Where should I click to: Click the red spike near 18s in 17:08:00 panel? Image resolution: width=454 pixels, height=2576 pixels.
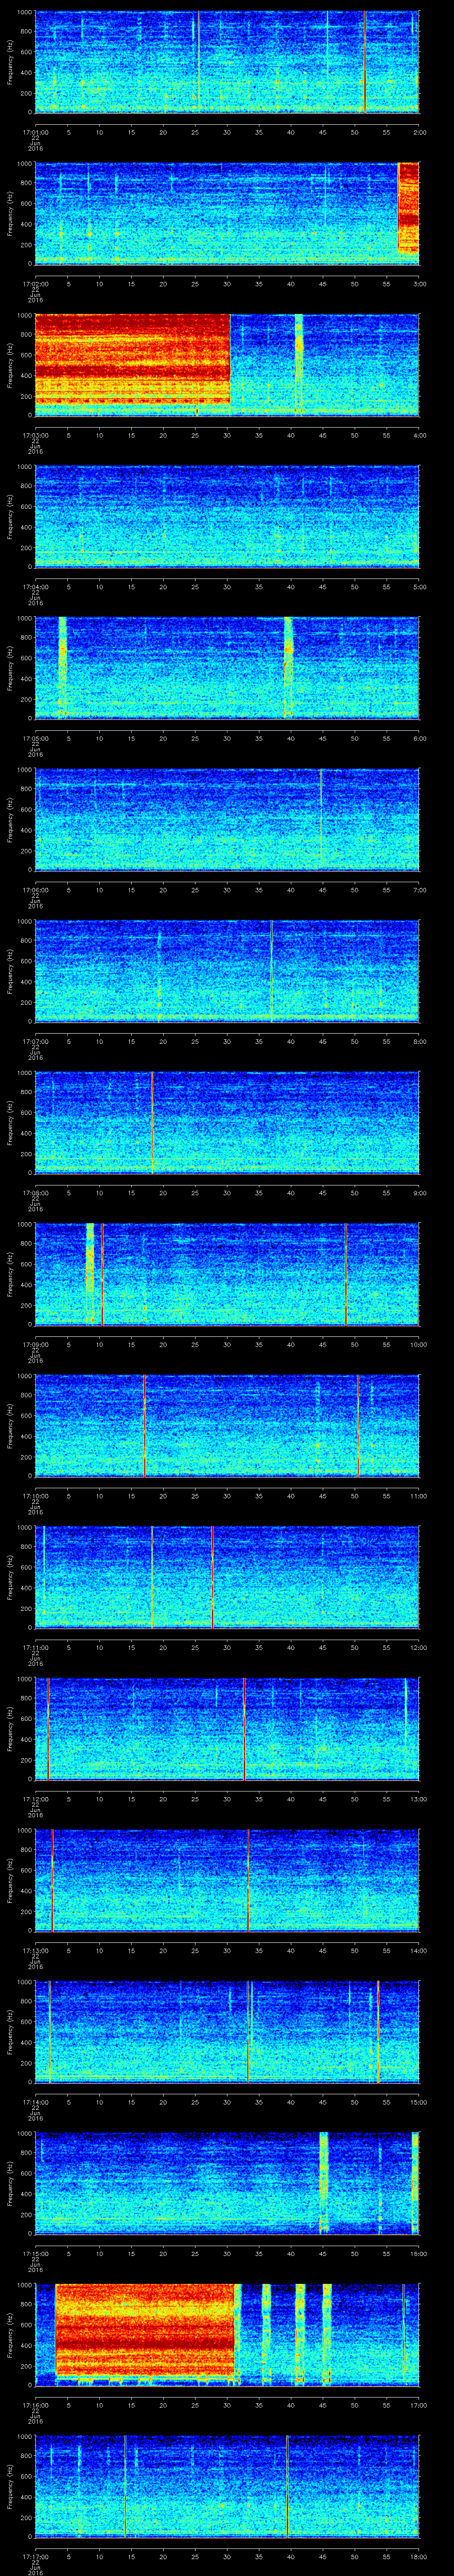point(152,1123)
